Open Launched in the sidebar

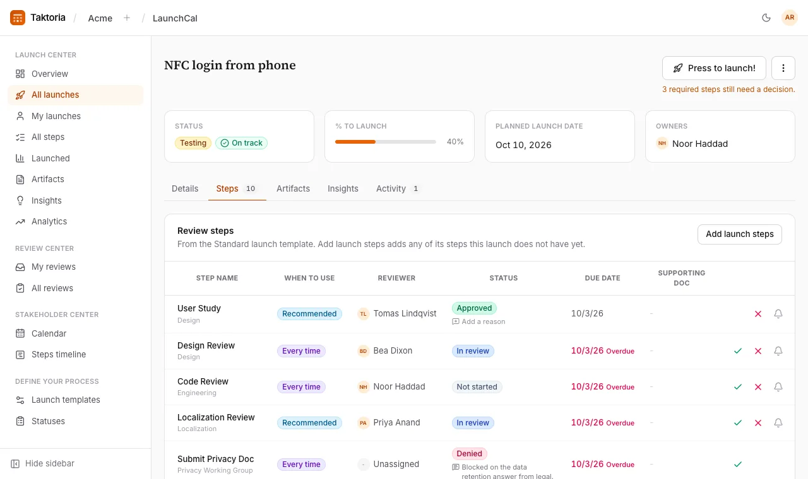click(x=76, y=158)
